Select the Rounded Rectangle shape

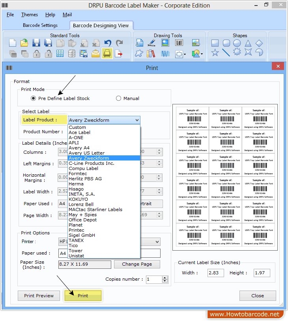point(226,43)
